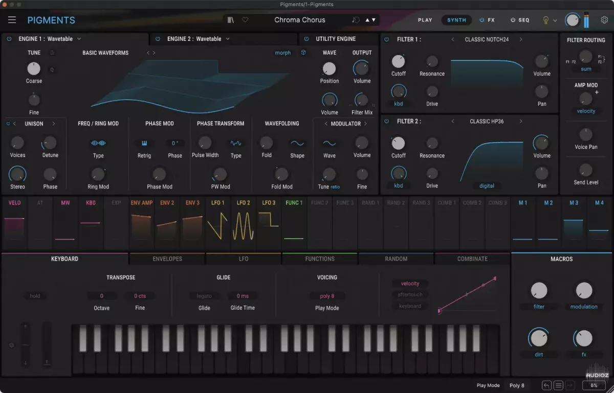Open the LFO modulation tab

click(x=244, y=259)
